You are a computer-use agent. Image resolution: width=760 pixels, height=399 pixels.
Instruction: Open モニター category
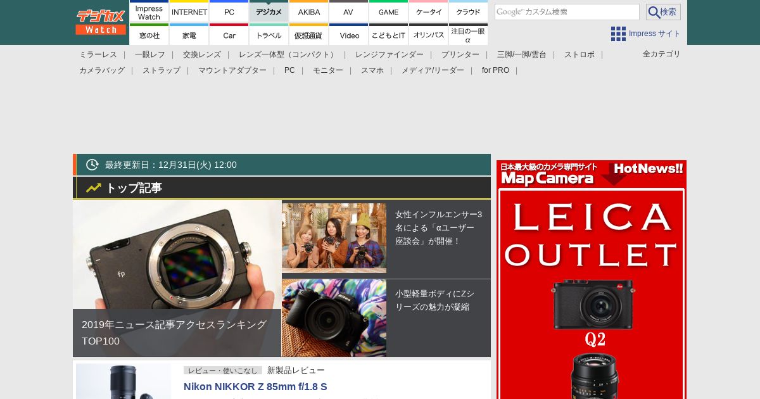click(328, 70)
